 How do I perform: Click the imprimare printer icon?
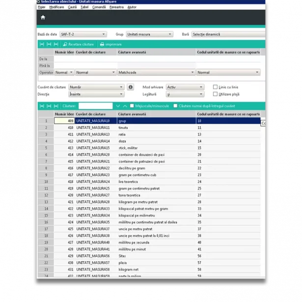click(102, 44)
